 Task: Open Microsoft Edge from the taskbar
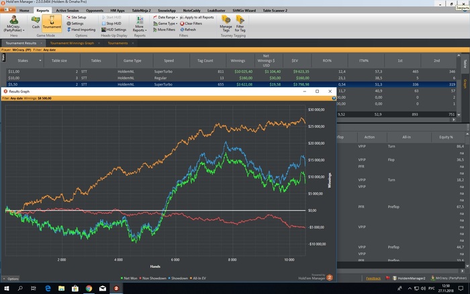coord(48,289)
